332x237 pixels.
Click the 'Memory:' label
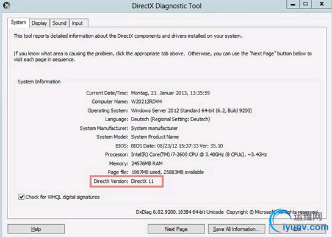coord(118,163)
